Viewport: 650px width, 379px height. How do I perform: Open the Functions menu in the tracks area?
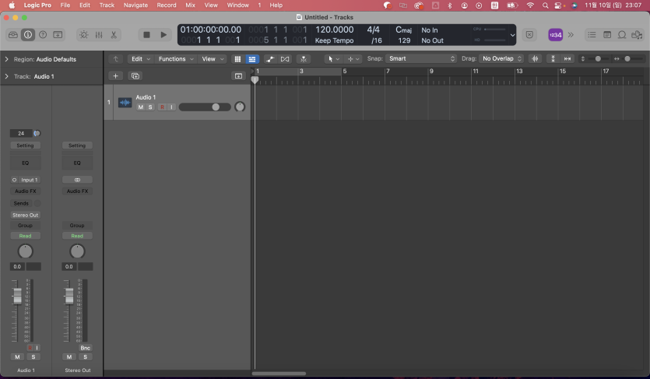[176, 59]
